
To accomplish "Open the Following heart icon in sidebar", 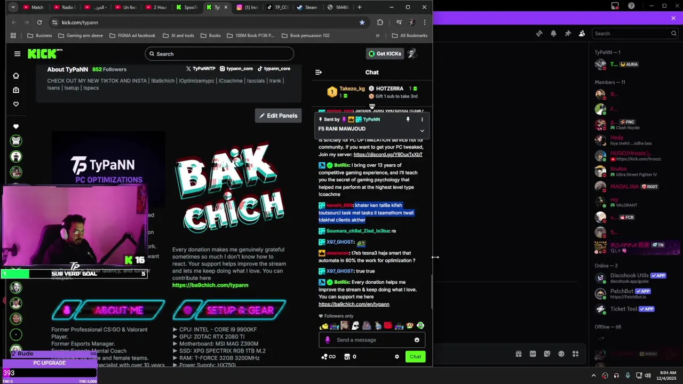I will pyautogui.click(x=16, y=104).
